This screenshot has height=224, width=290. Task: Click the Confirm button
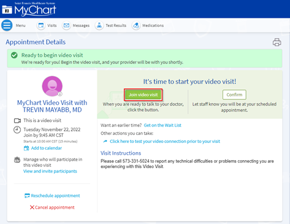(x=234, y=95)
